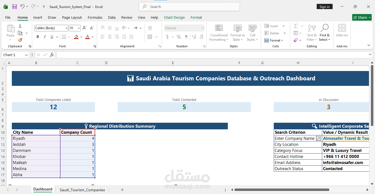Click in the Search box

(x=189, y=7)
